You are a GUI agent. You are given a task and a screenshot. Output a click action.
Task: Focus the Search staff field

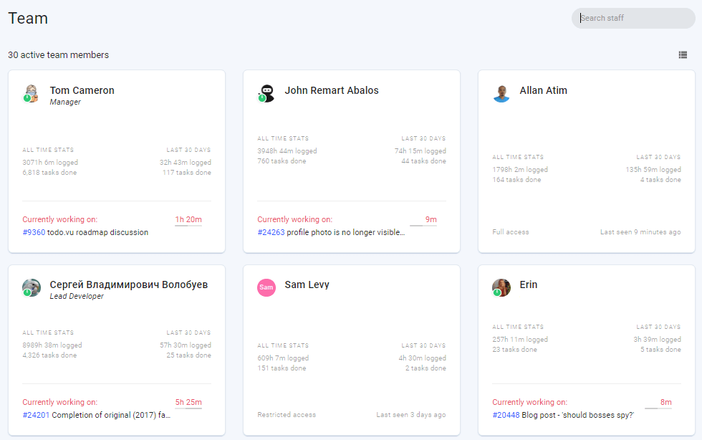tap(633, 18)
